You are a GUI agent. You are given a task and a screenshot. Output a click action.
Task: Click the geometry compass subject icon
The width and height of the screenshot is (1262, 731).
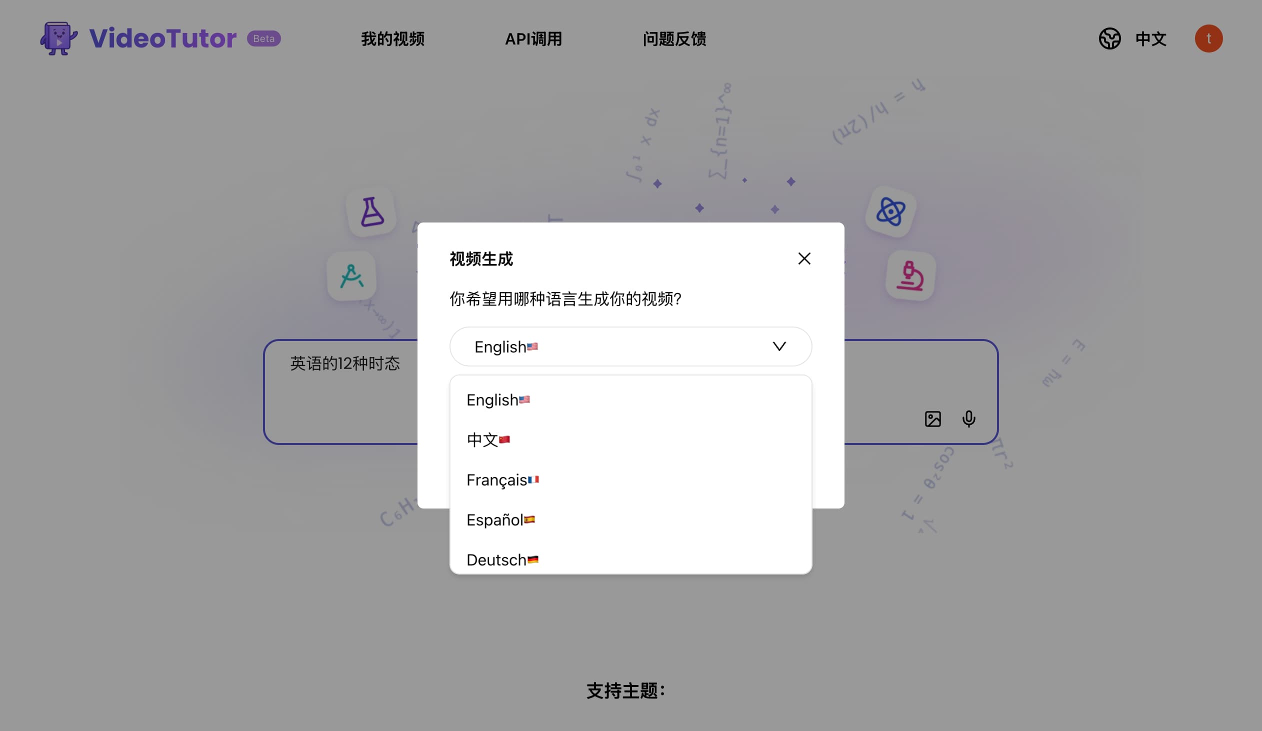(x=351, y=276)
